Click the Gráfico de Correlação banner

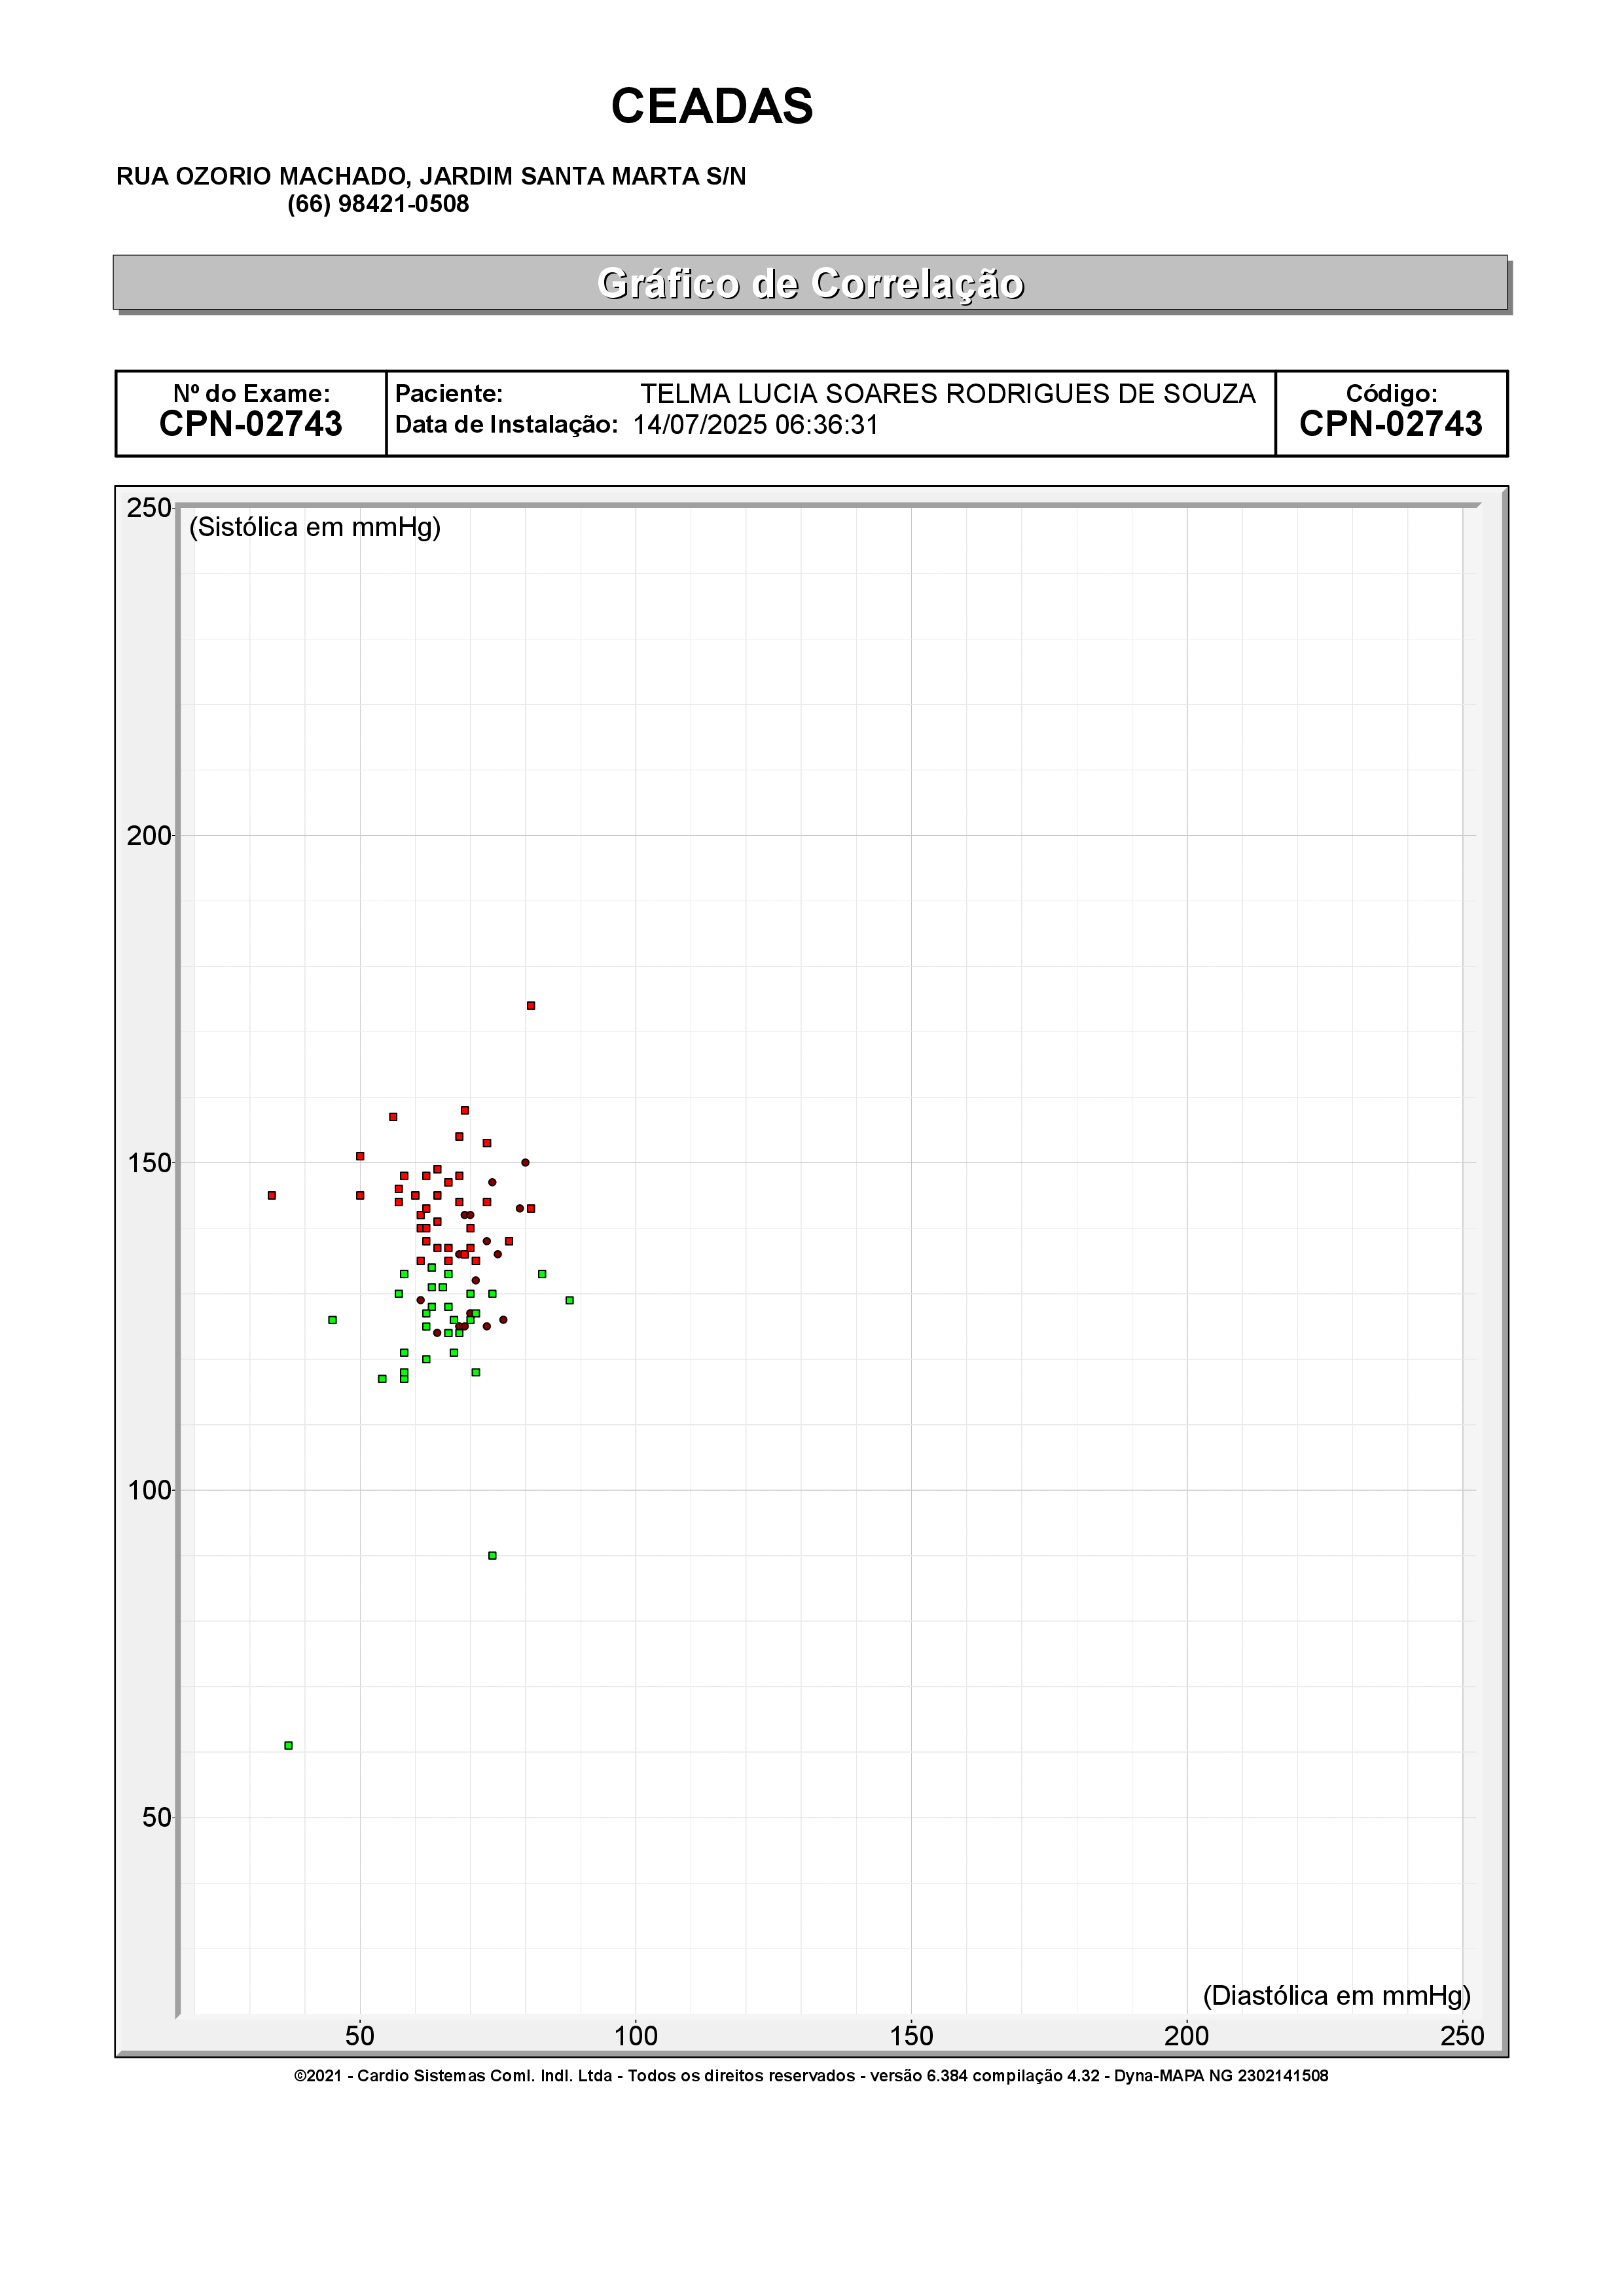pos(810,283)
